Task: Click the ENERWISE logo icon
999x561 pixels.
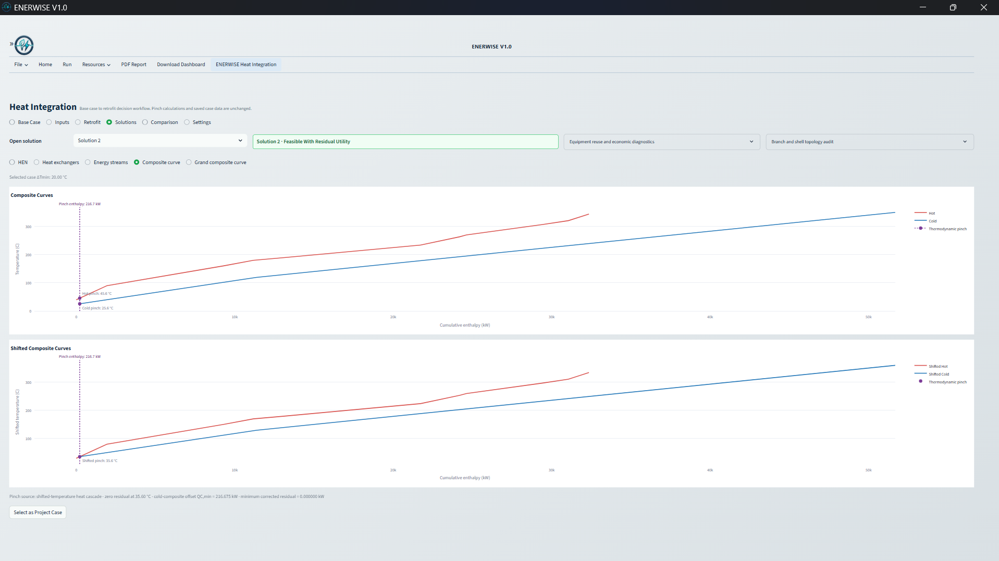Action: (x=24, y=45)
